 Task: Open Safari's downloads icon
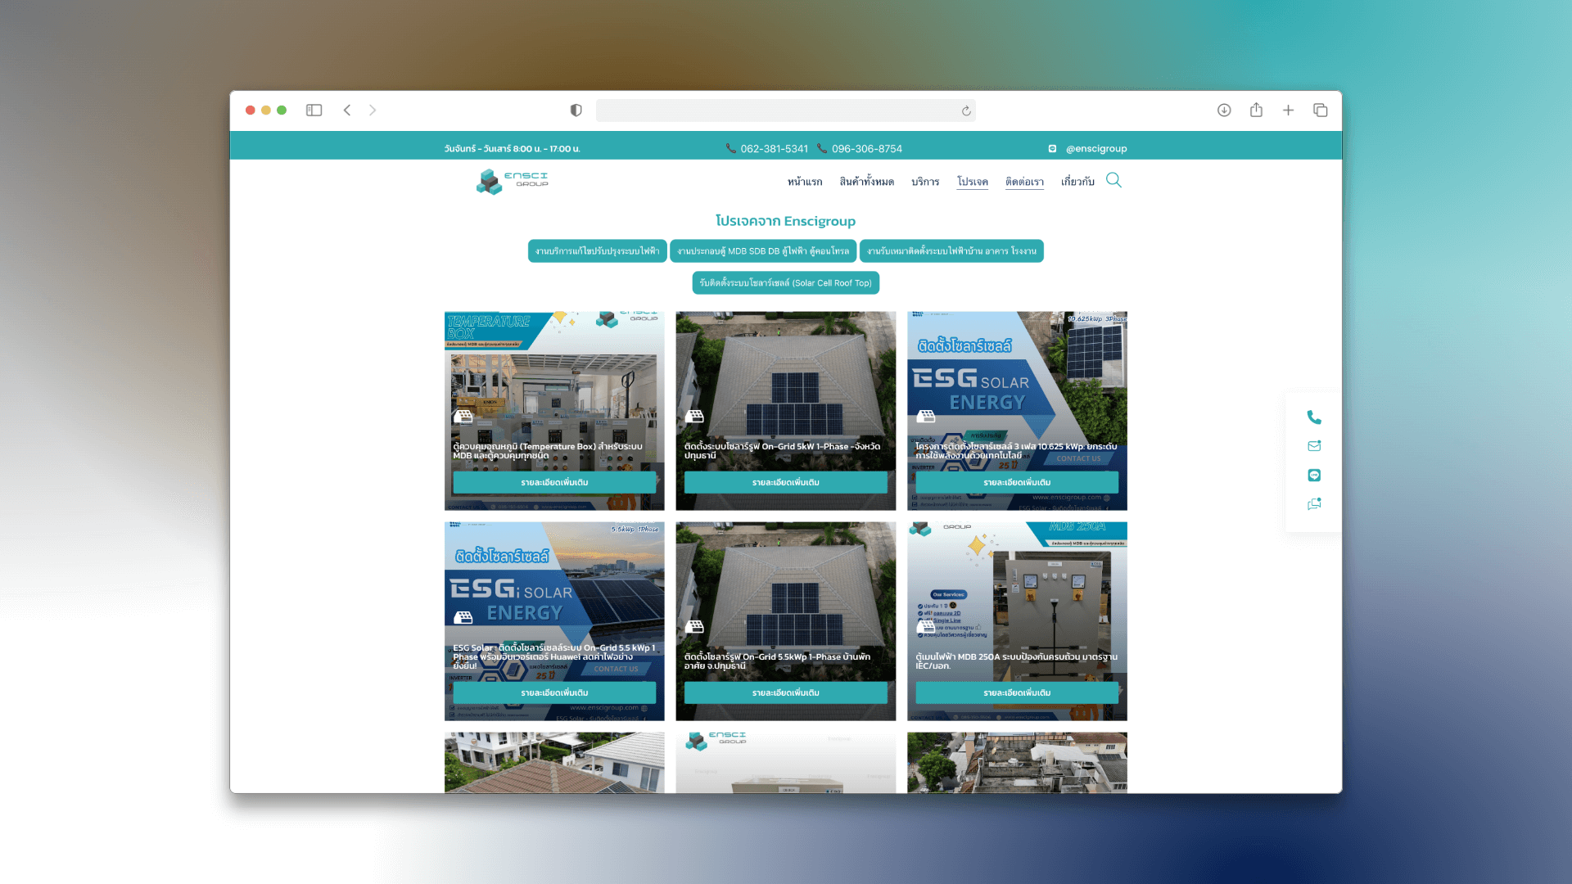1223,110
